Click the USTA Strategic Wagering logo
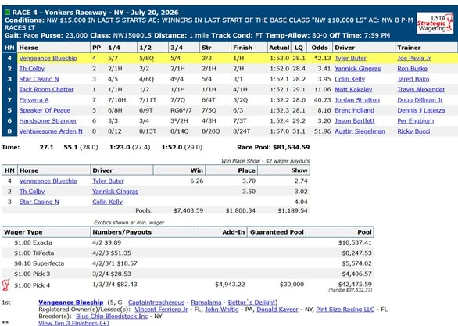Screen dimensions: 458x326 [435, 23]
